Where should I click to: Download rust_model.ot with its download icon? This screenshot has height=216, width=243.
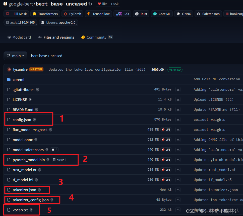(178, 170)
